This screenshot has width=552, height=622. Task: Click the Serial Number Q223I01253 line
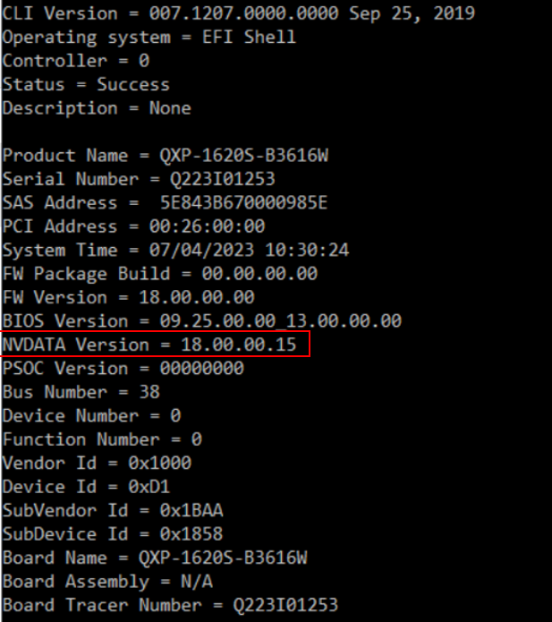point(139,179)
